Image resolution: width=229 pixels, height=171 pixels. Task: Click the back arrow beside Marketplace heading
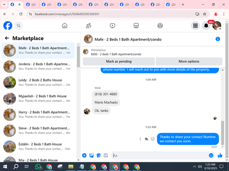point(7,38)
